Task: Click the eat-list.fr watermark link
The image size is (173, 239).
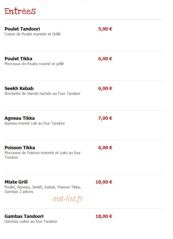Action: [x=68, y=199]
